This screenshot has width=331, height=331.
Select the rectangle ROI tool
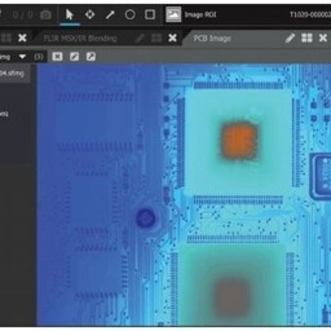(x=150, y=15)
